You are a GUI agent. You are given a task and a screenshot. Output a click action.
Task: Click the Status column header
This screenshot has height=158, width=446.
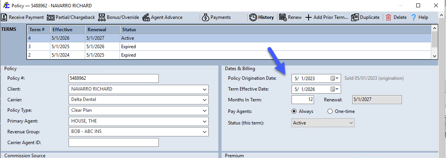coord(275,29)
